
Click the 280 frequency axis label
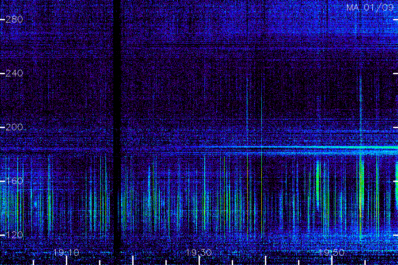point(14,19)
